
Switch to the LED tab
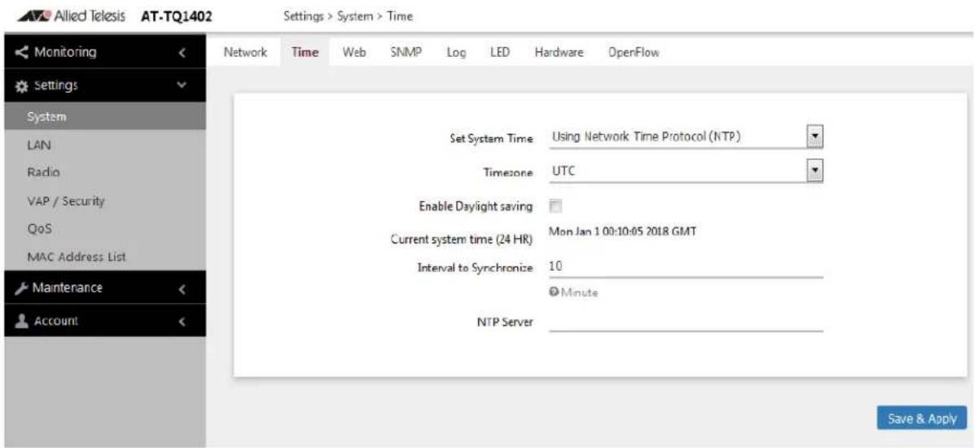pyautogui.click(x=499, y=53)
